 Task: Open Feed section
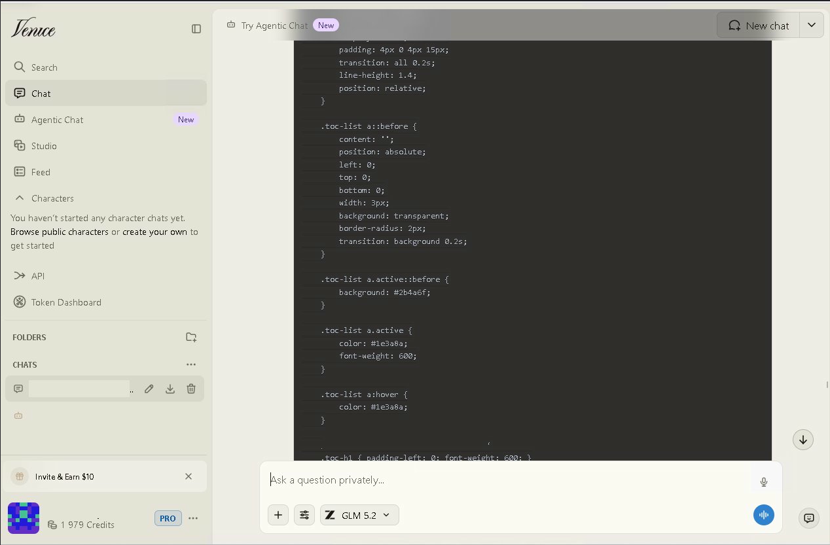(106, 172)
